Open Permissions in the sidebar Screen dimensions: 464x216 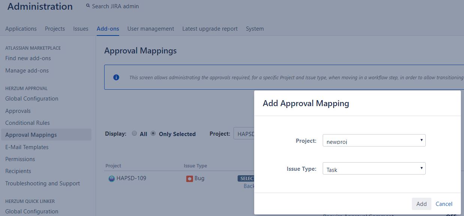tap(20, 159)
